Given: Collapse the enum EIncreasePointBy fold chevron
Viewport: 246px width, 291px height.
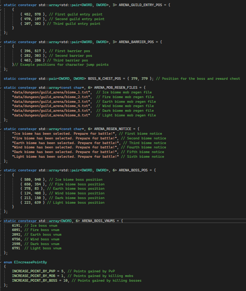Looking at the screenshot, I should pyautogui.click(x=1, y=262).
